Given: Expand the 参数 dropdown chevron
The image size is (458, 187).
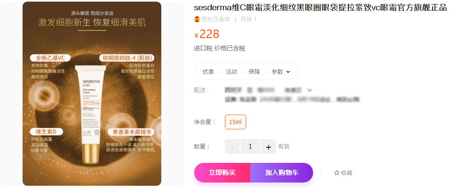Looking at the screenshot, I should [x=288, y=72].
